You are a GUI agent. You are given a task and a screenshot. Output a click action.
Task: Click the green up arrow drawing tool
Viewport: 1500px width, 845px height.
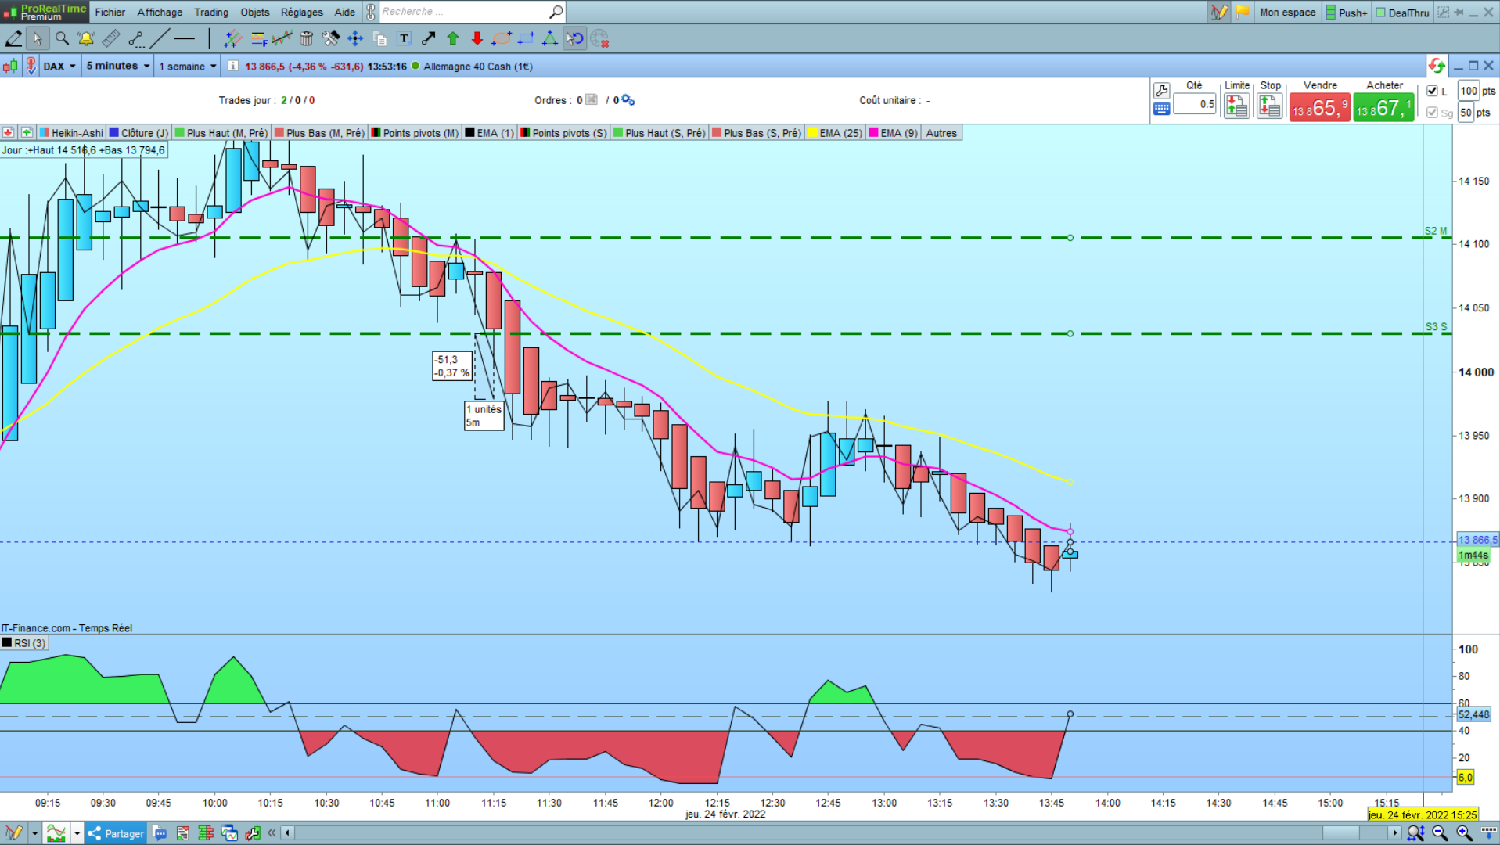pos(452,38)
